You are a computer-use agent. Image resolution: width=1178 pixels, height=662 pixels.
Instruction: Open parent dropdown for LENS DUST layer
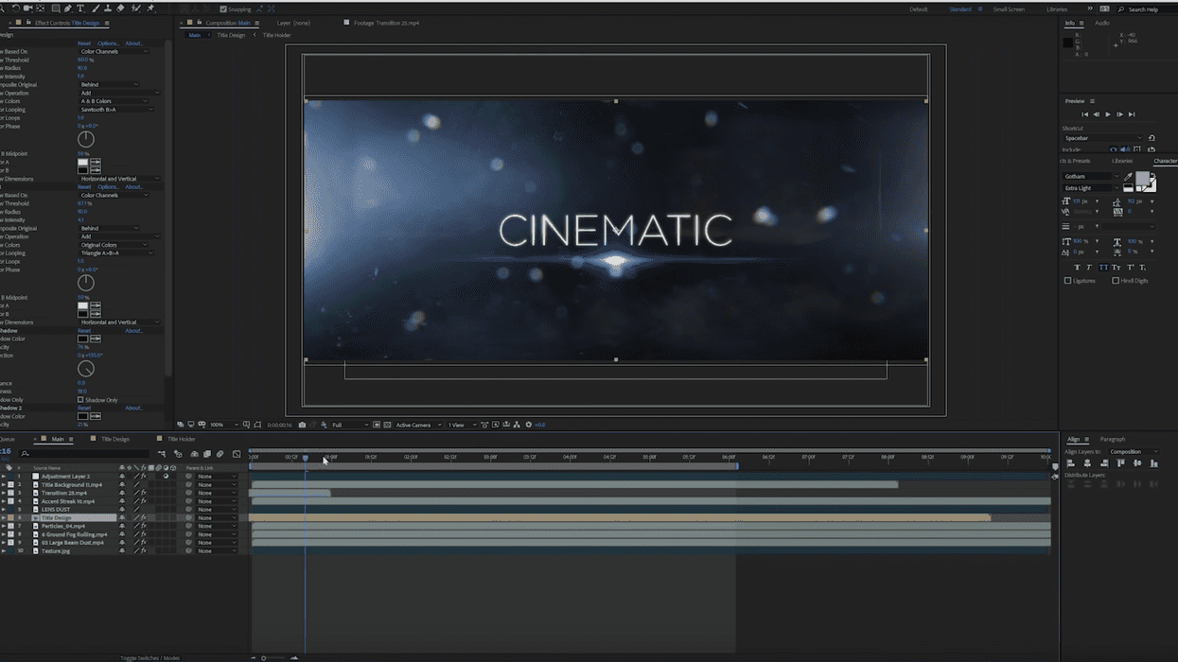(217, 510)
